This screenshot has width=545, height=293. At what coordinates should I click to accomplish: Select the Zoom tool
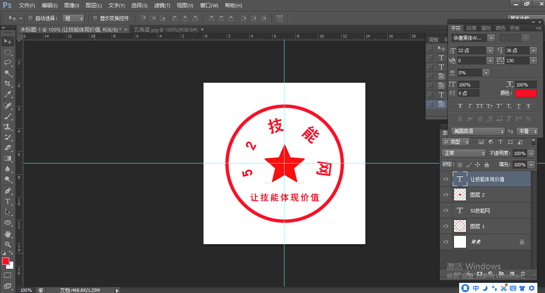click(8, 244)
